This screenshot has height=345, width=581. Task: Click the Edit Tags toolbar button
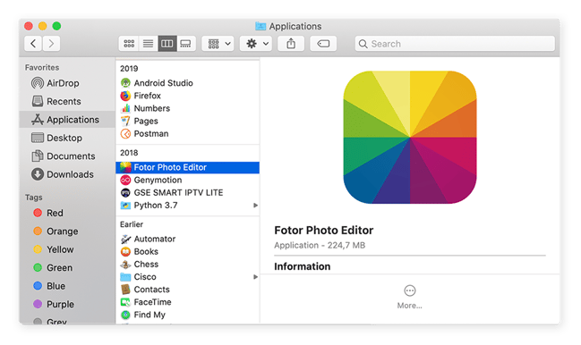(x=323, y=44)
